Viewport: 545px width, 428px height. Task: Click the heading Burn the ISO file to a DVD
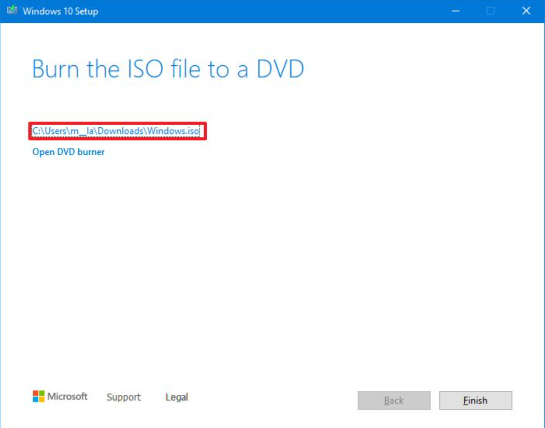coord(168,69)
